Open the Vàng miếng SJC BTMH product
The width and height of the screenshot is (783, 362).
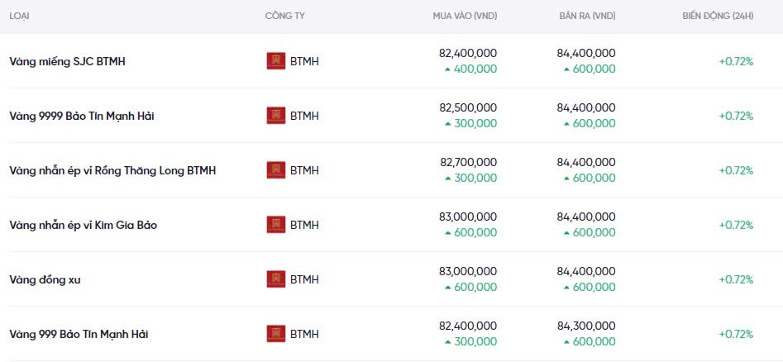pyautogui.click(x=67, y=61)
